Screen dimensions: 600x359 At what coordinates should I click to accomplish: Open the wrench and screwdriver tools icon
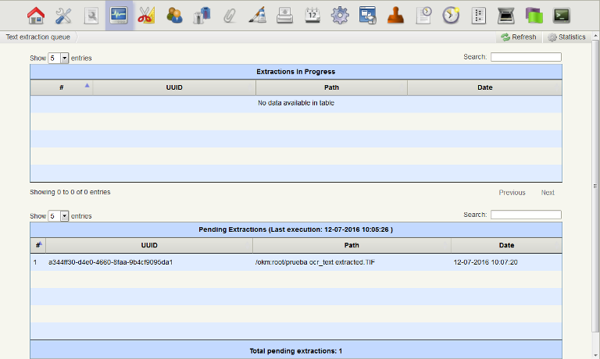coord(63,16)
